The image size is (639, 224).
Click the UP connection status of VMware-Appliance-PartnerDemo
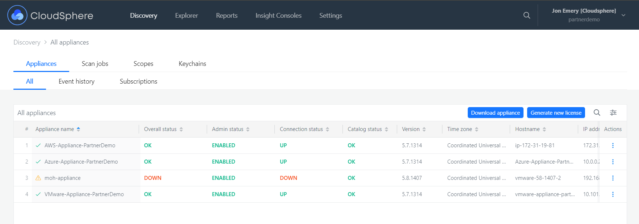tap(283, 194)
